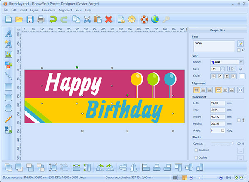Click the Print icon in toolbar
Screen dimensions: 249x182
click(41, 20)
